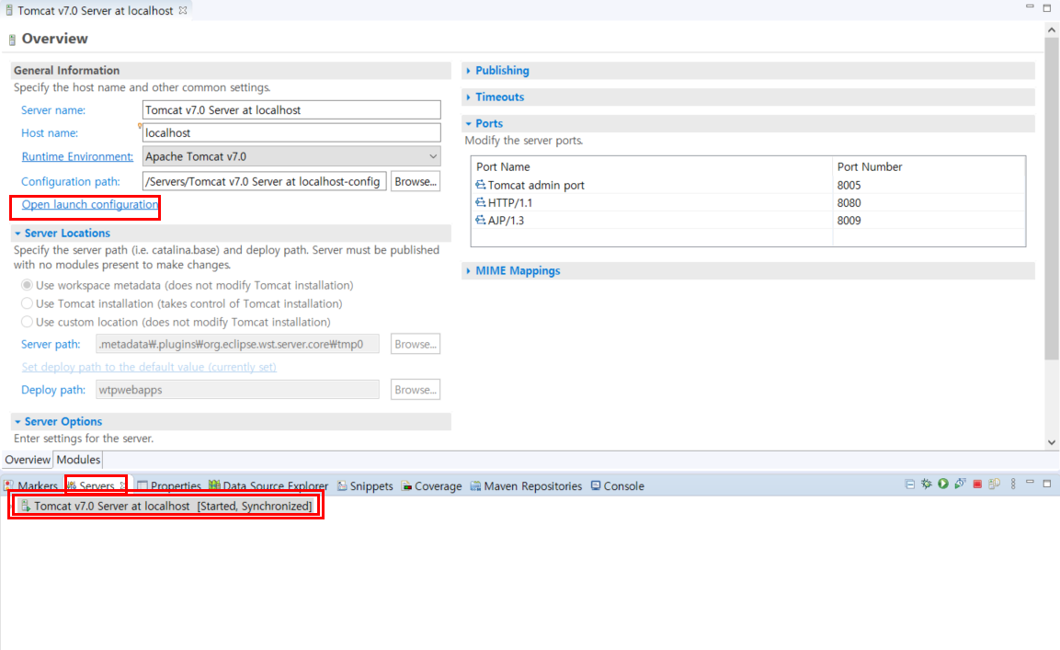Click Browse next to Deploy path
1060x650 pixels.
click(415, 390)
